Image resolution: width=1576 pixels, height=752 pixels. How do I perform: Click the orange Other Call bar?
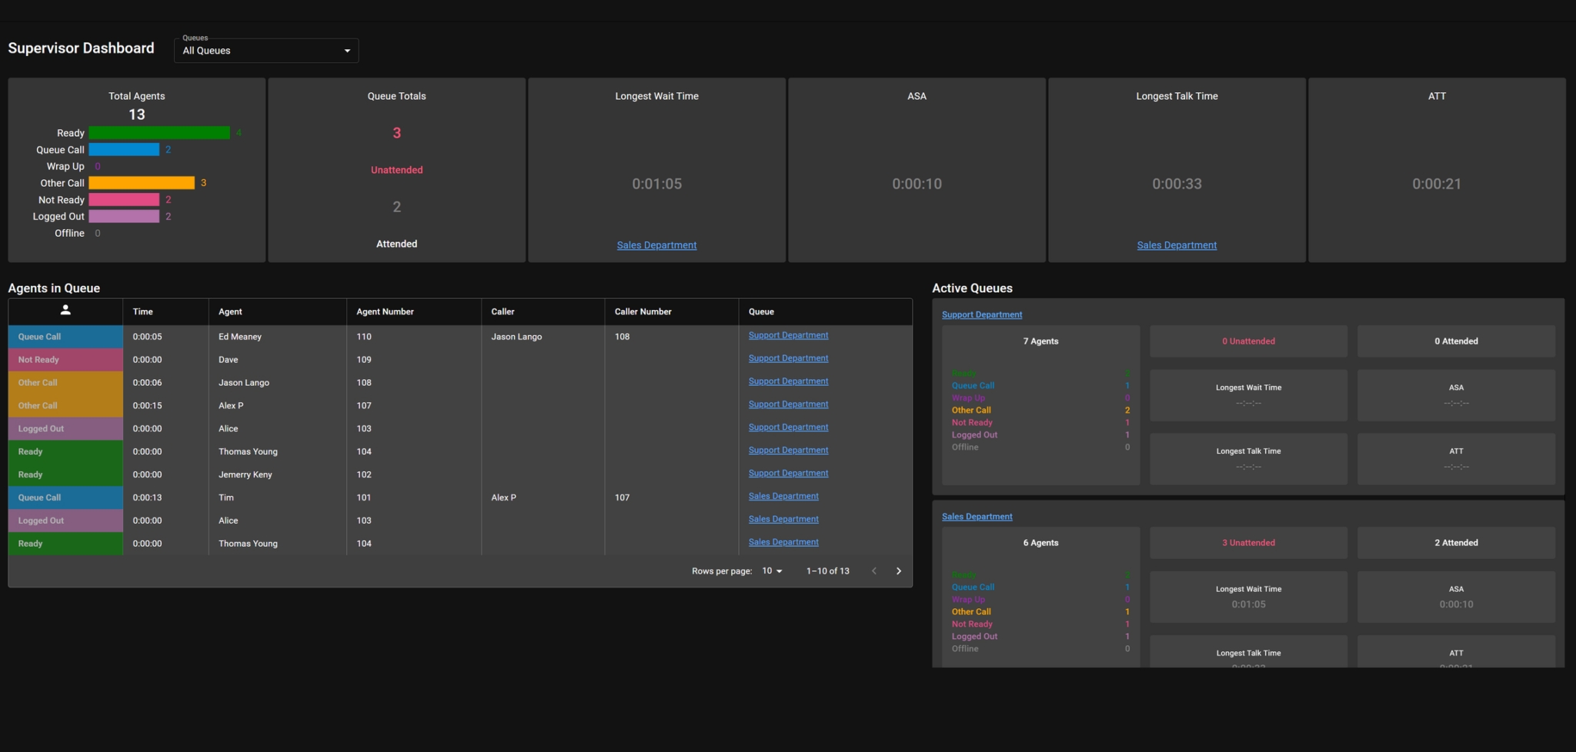[x=141, y=183]
